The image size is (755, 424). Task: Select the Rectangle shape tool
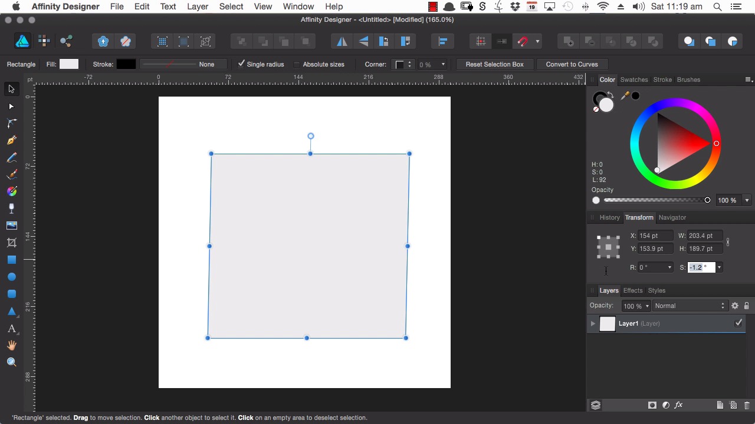(x=11, y=260)
